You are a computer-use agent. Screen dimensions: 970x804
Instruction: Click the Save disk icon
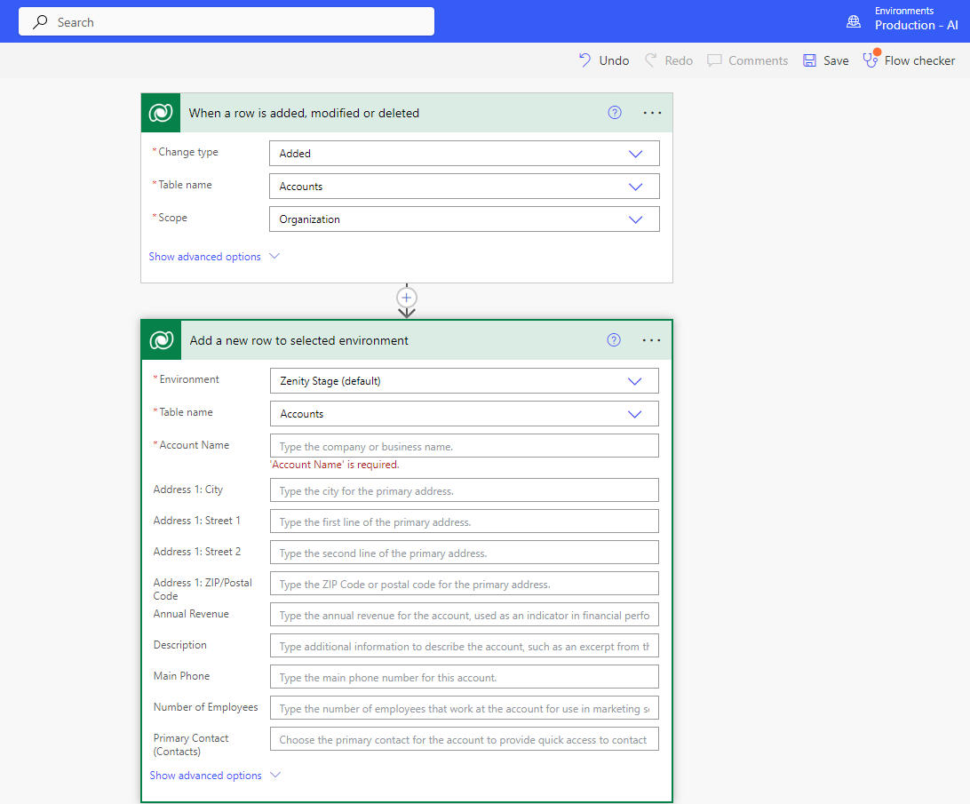(809, 60)
